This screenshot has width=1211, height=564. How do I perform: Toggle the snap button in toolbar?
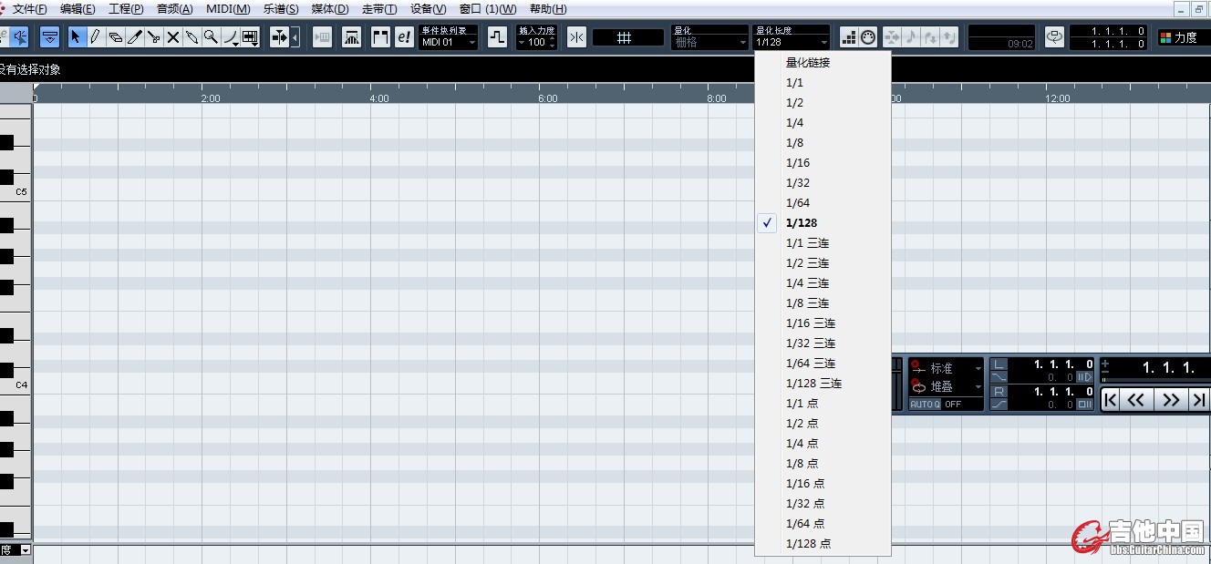[x=576, y=37]
